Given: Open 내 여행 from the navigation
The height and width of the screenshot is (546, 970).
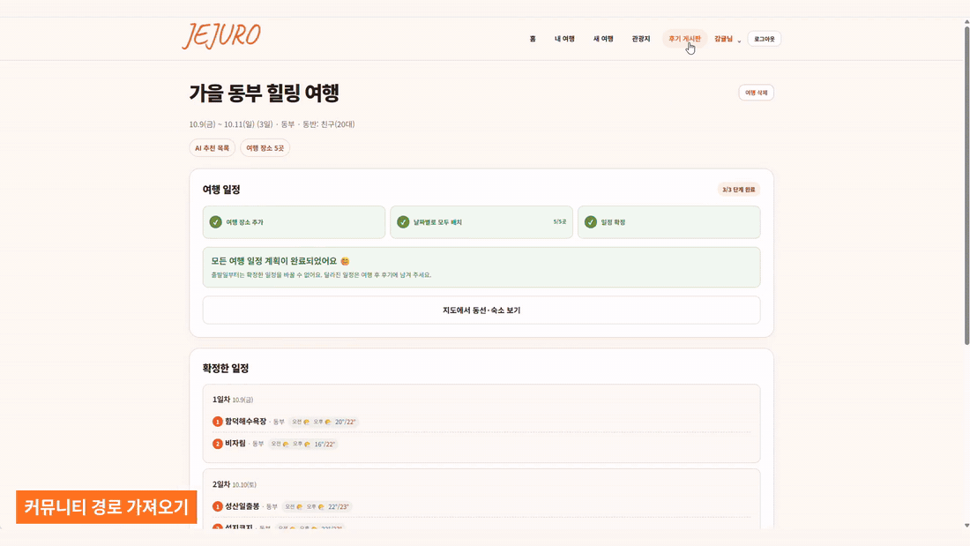Looking at the screenshot, I should click(x=564, y=39).
